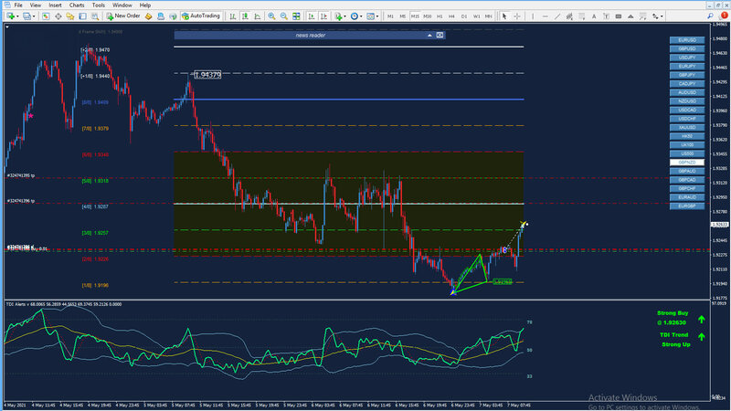Viewport: 731px width, 411px height.
Task: Select the M5 timeframe
Action: (402, 16)
